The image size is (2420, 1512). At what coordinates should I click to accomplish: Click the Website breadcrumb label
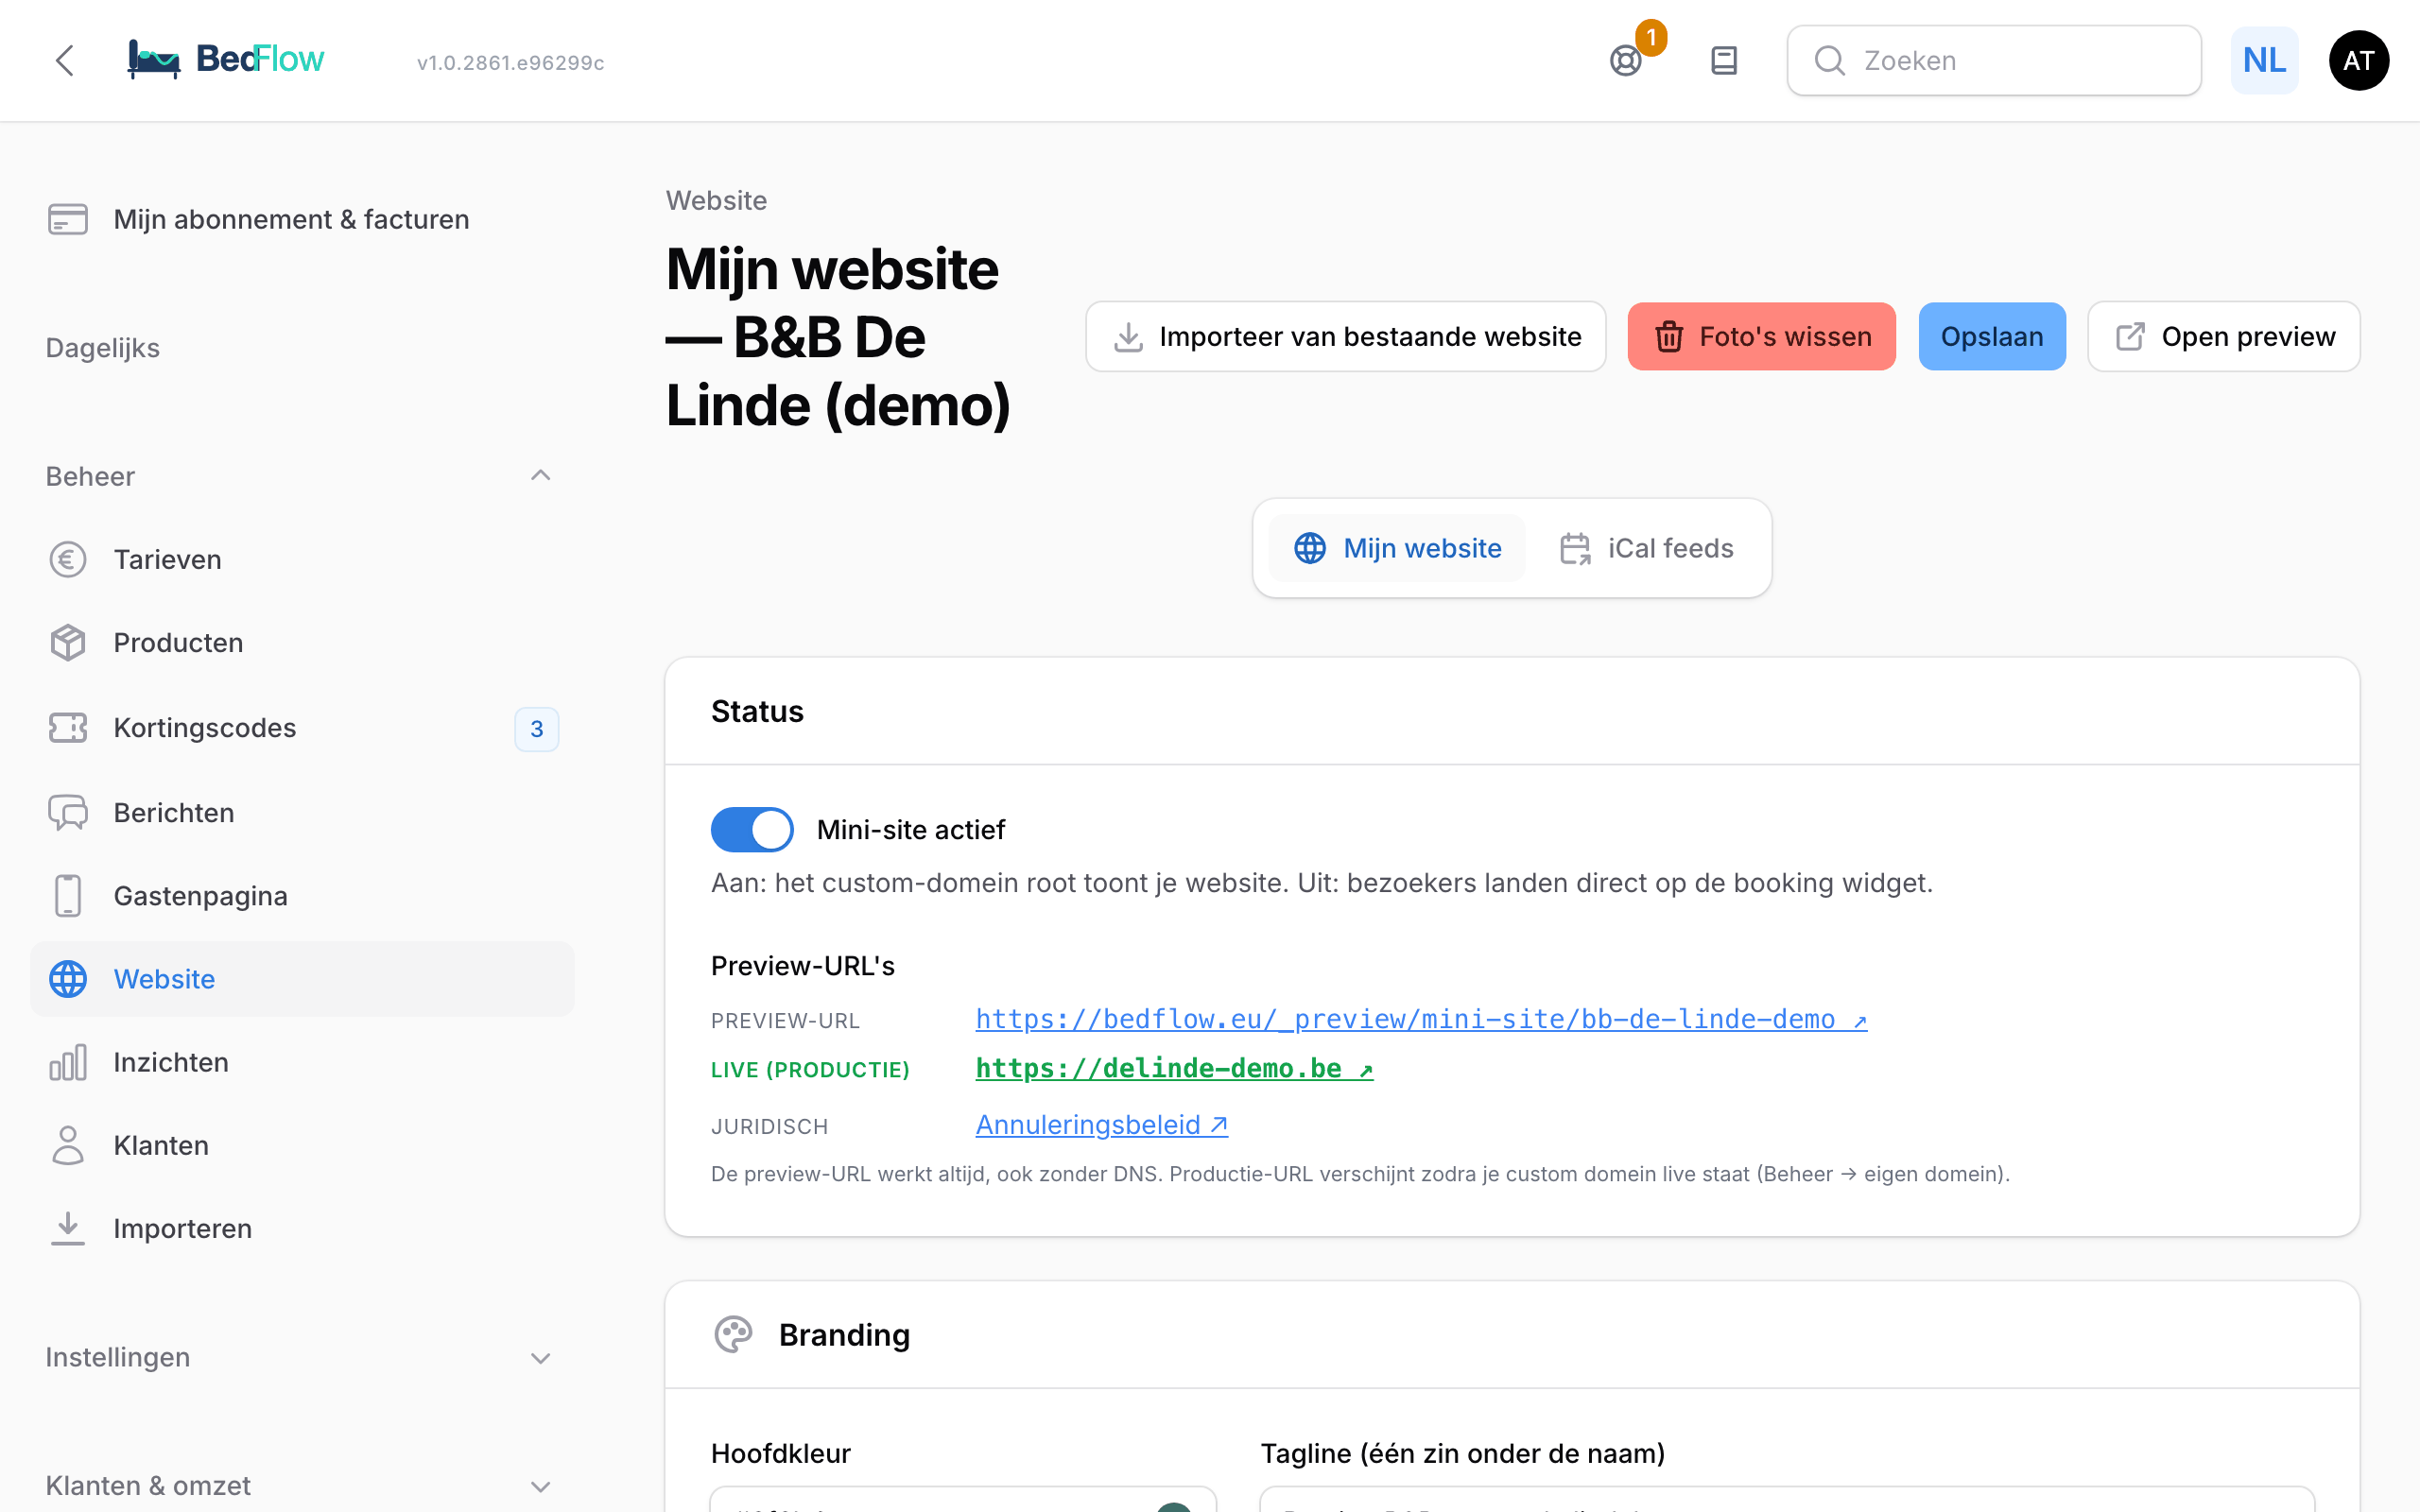click(716, 200)
